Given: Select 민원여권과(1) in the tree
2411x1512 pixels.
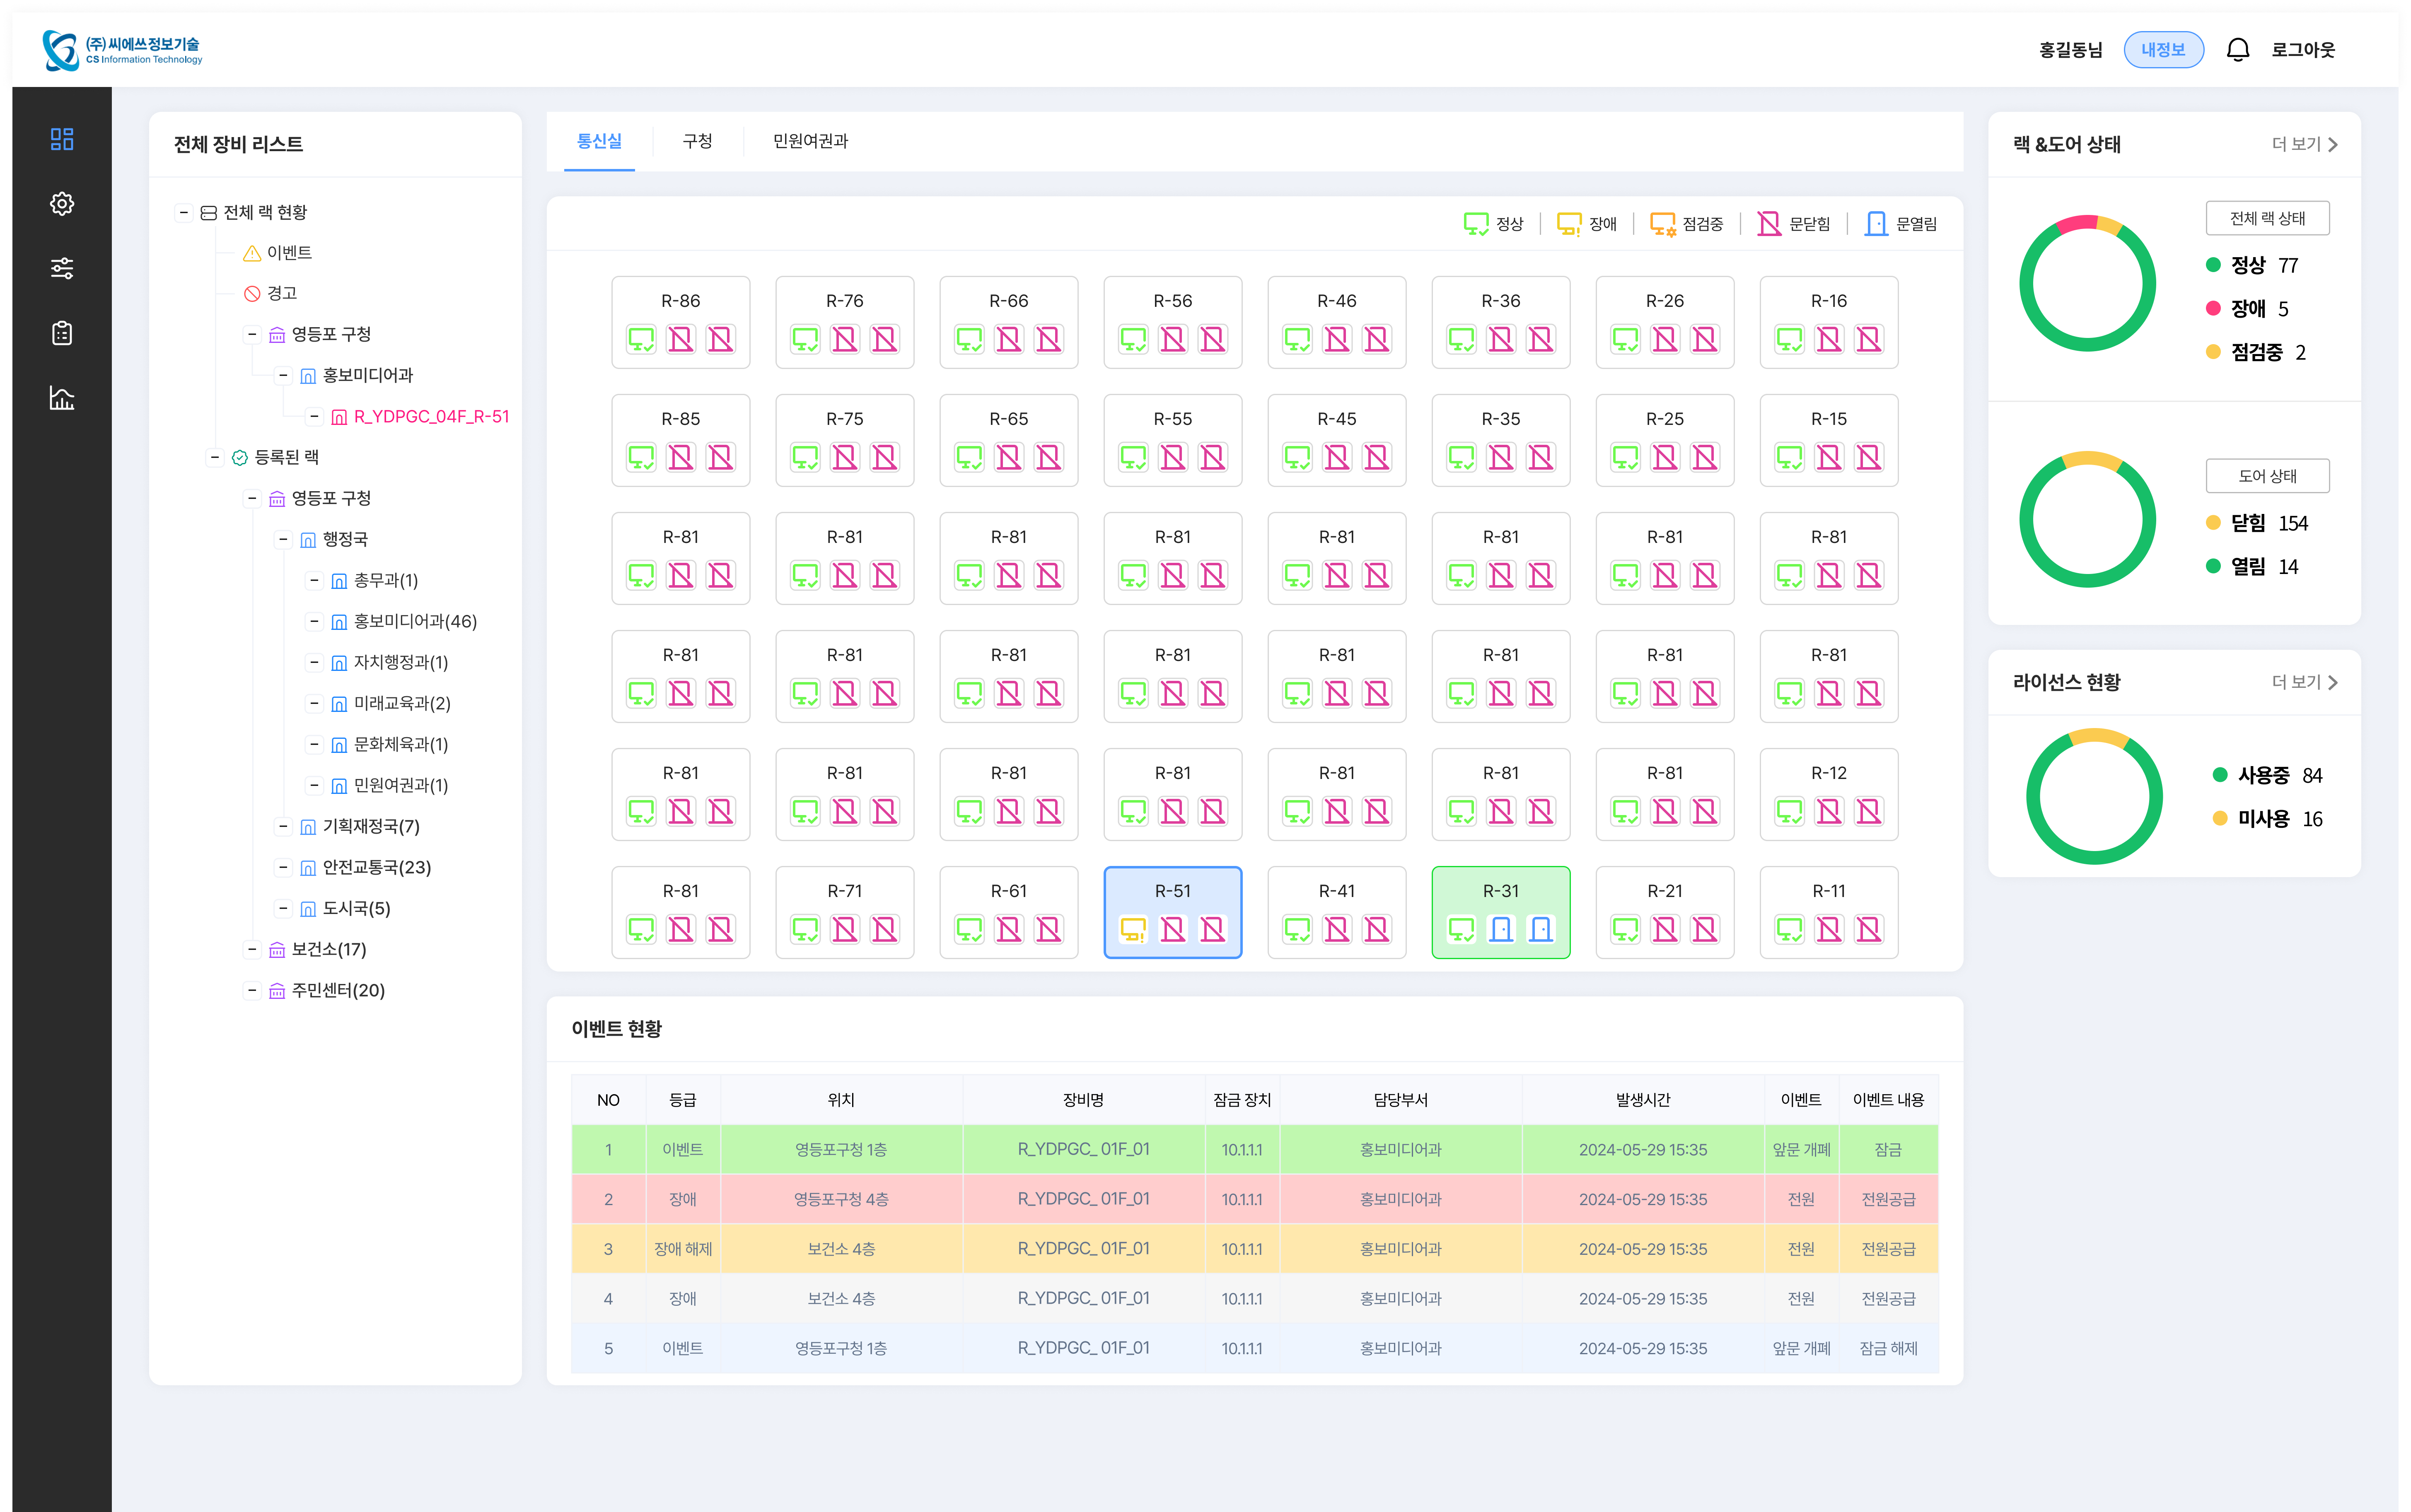Looking at the screenshot, I should click(401, 785).
